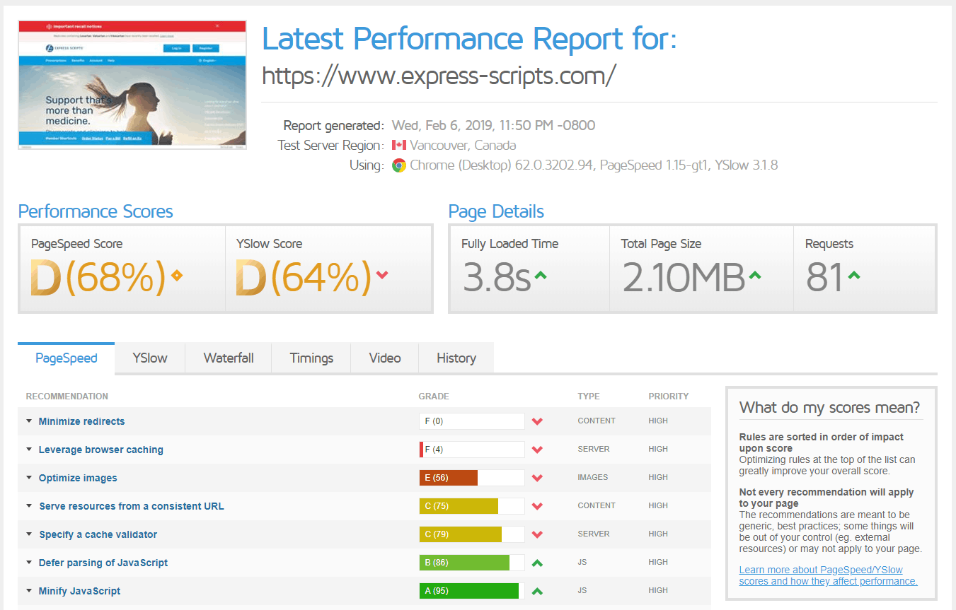The image size is (956, 610).
Task: Click the C (79) grade bar
Action: point(472,534)
